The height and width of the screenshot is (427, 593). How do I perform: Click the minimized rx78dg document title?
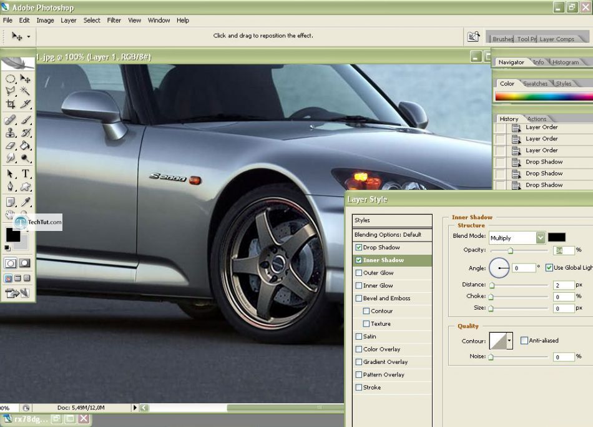(x=31, y=419)
